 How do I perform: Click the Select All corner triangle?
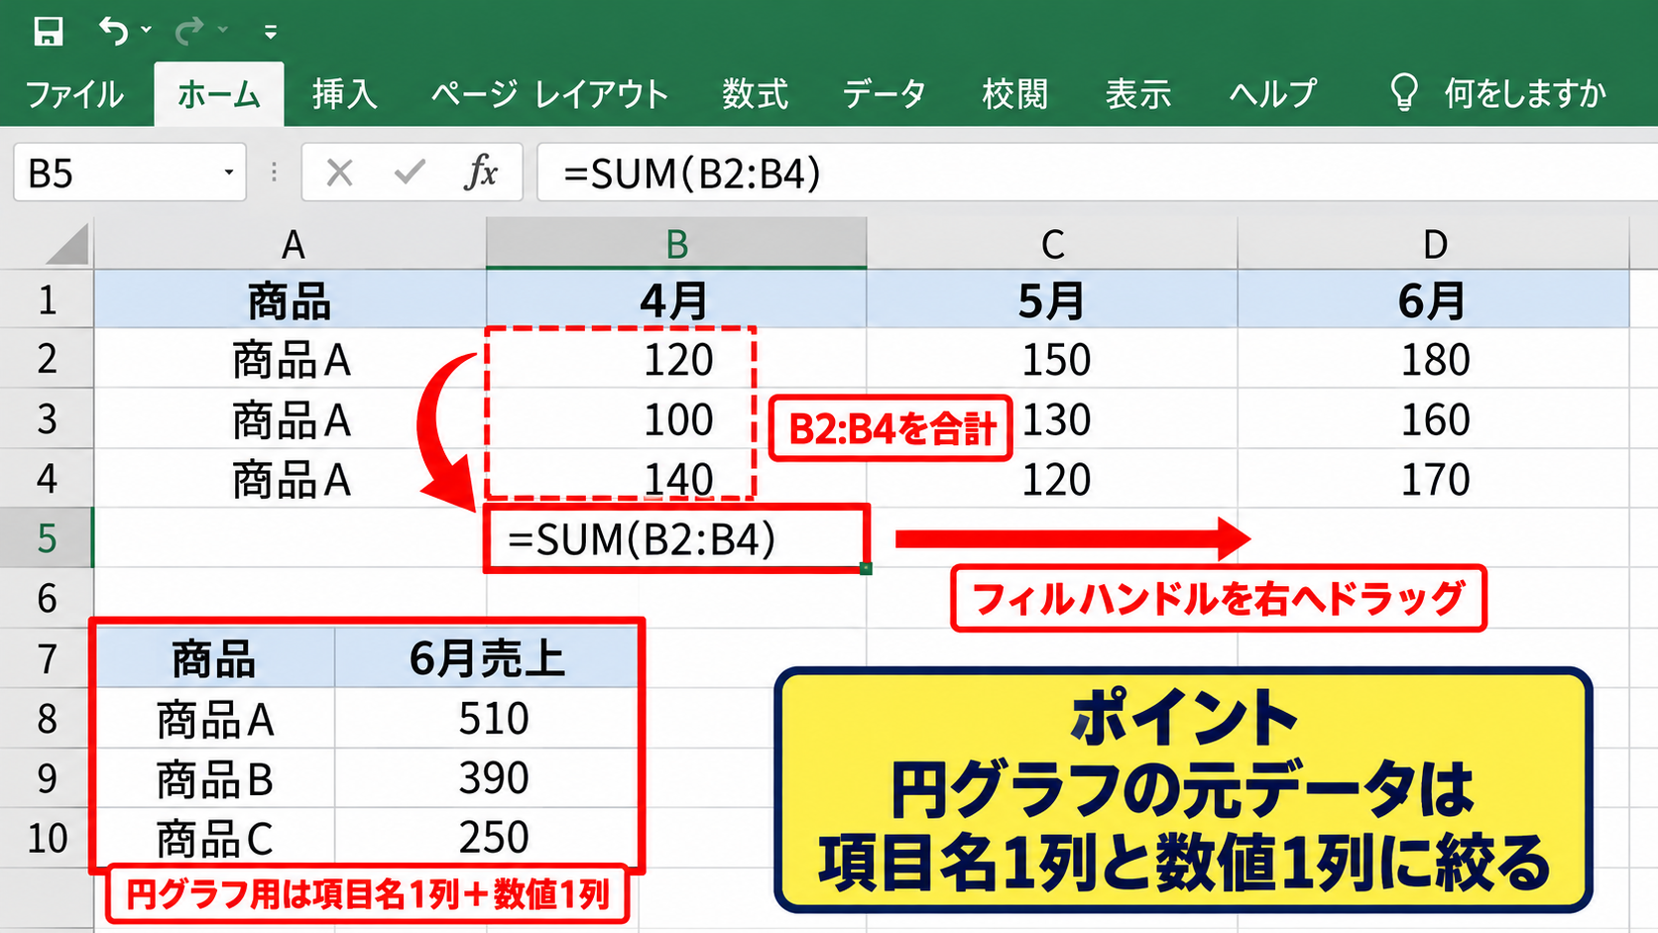tap(67, 244)
